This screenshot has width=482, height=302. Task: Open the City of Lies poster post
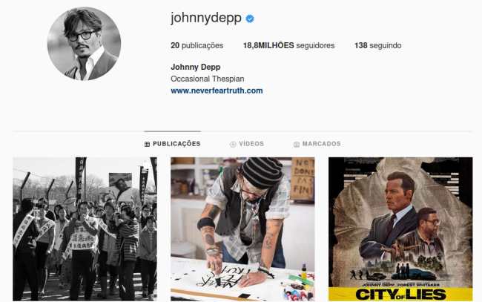[400, 229]
